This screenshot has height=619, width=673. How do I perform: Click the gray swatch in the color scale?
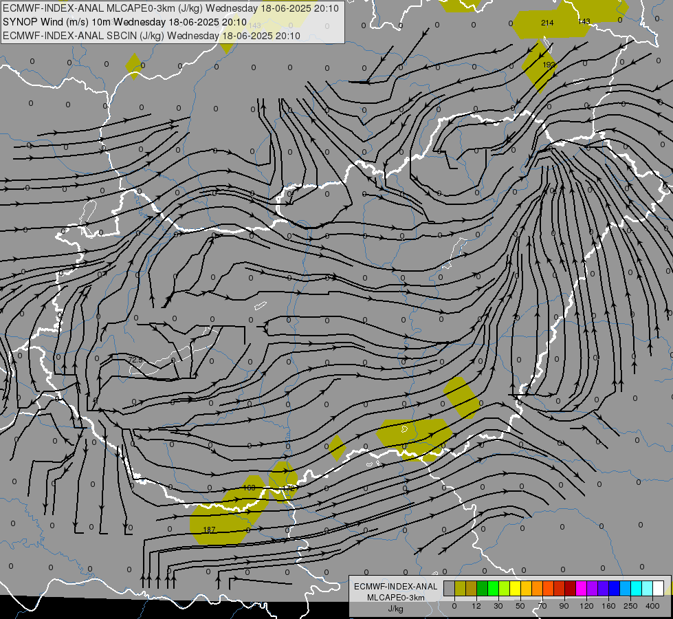(450, 588)
